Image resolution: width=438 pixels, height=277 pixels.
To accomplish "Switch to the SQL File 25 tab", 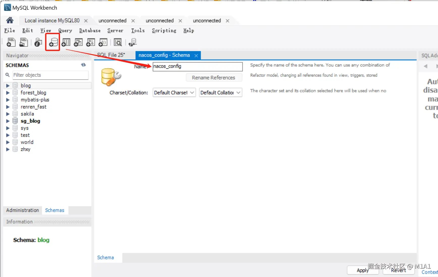I will coord(111,55).
